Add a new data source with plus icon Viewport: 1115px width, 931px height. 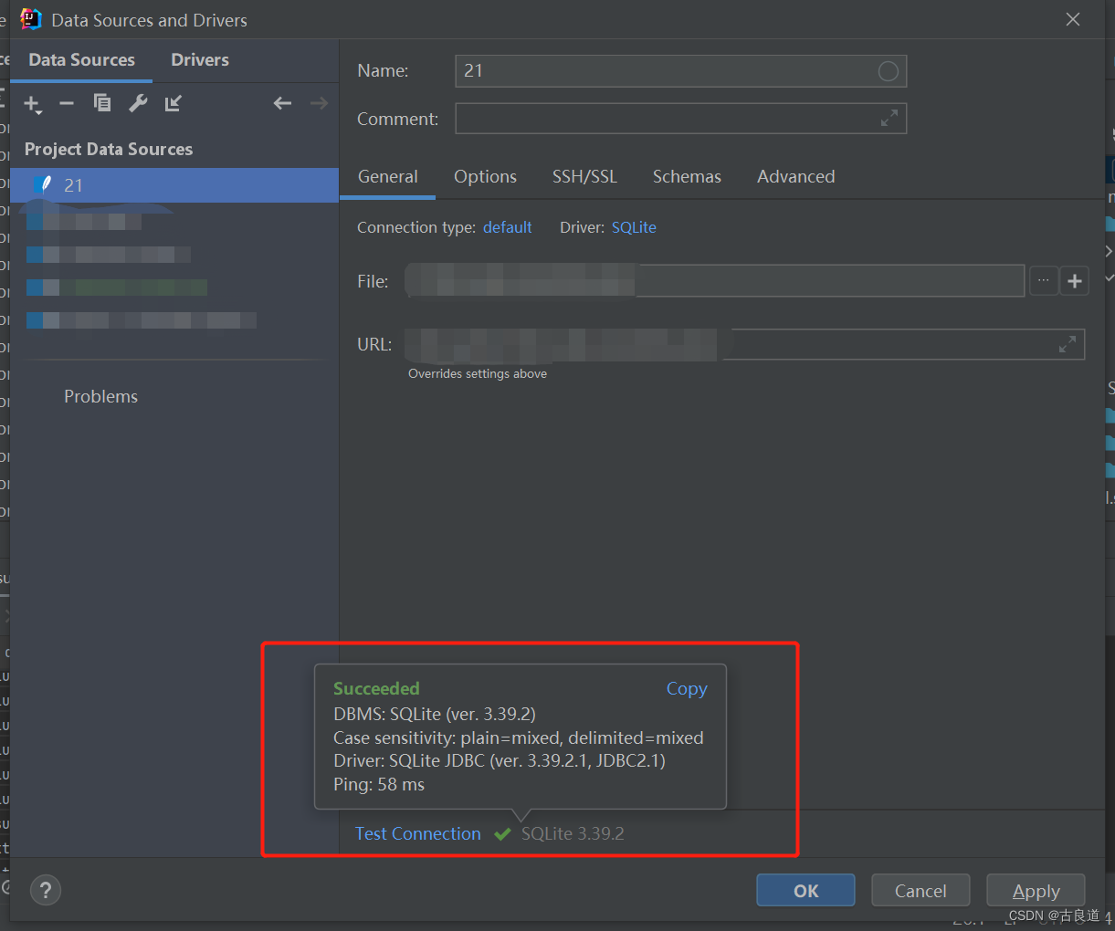tap(33, 104)
